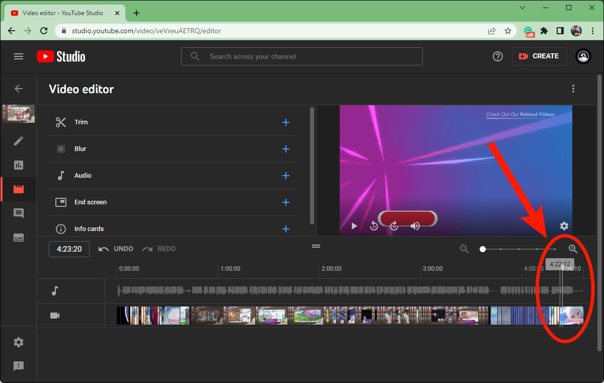
Task: Mute the preview volume
Action: tap(415, 226)
